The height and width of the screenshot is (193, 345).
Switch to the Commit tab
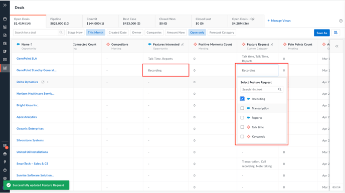coord(101,21)
